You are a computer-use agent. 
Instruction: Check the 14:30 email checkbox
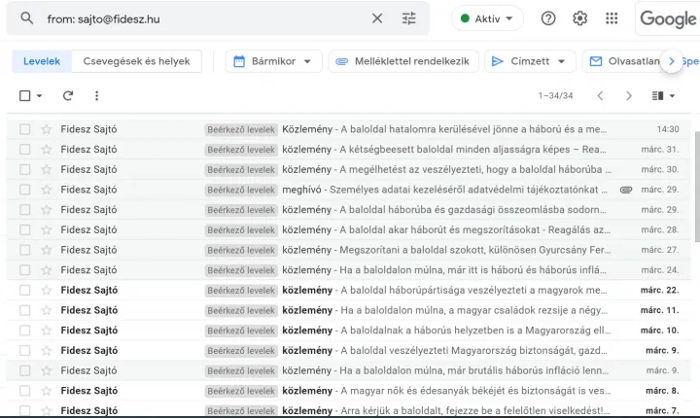coord(25,129)
